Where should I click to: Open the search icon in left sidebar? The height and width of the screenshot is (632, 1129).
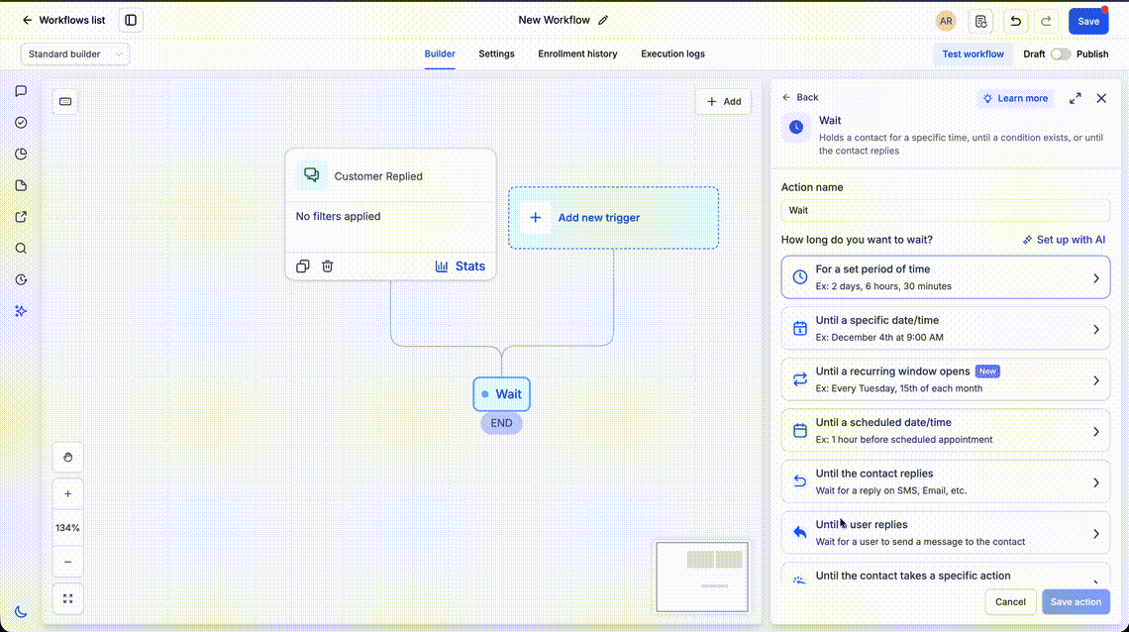(21, 249)
